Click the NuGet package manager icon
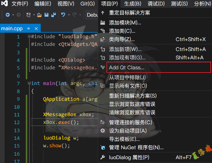 (103, 148)
